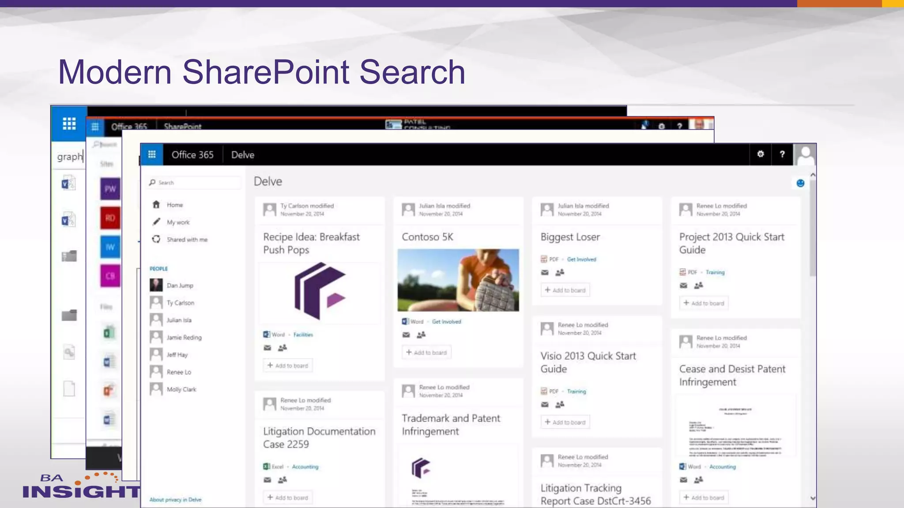This screenshot has width=904, height=508.
Task: Click Dan Jump's profile photo
Action: click(156, 285)
